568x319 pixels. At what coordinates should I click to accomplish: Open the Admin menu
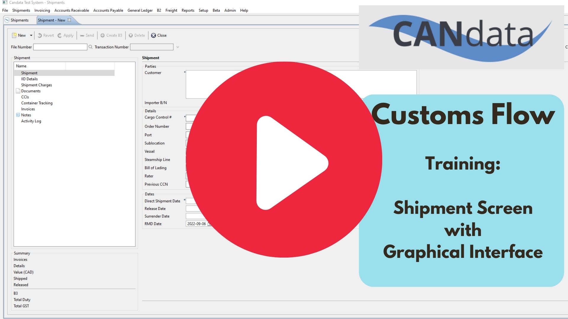pyautogui.click(x=230, y=10)
